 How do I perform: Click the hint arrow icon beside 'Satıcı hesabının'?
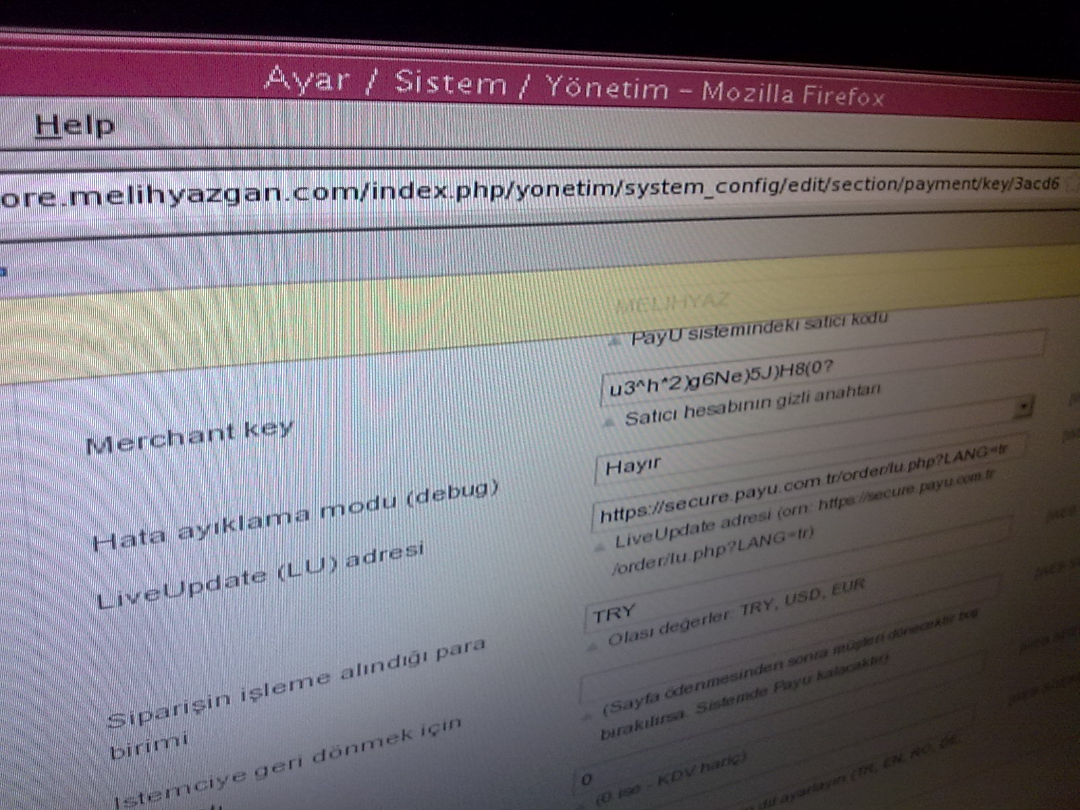pos(610,422)
